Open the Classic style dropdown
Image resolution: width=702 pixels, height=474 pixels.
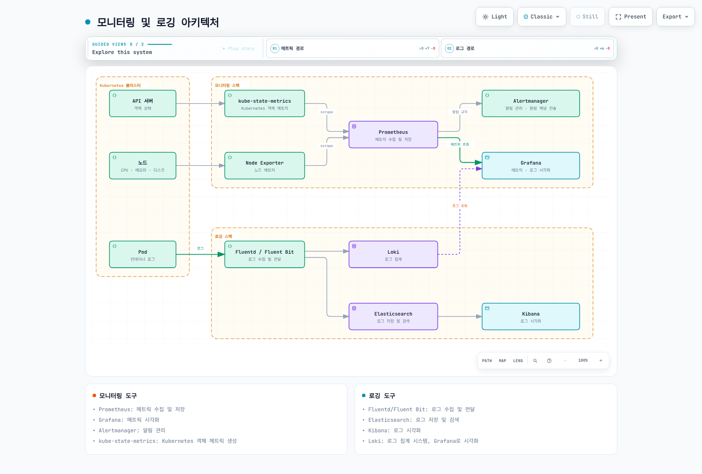pos(541,17)
